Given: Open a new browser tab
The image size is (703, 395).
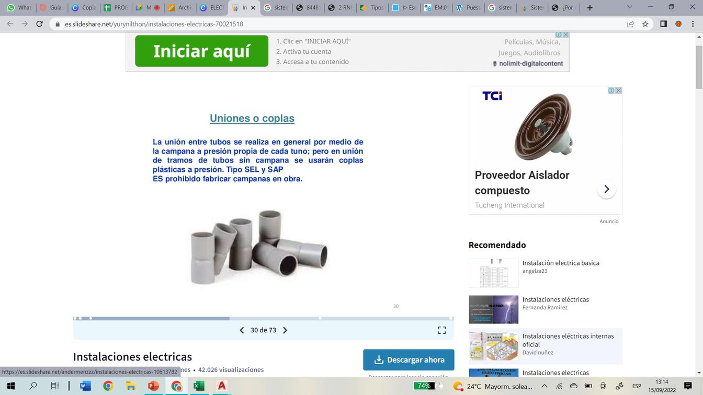Looking at the screenshot, I should (x=589, y=7).
